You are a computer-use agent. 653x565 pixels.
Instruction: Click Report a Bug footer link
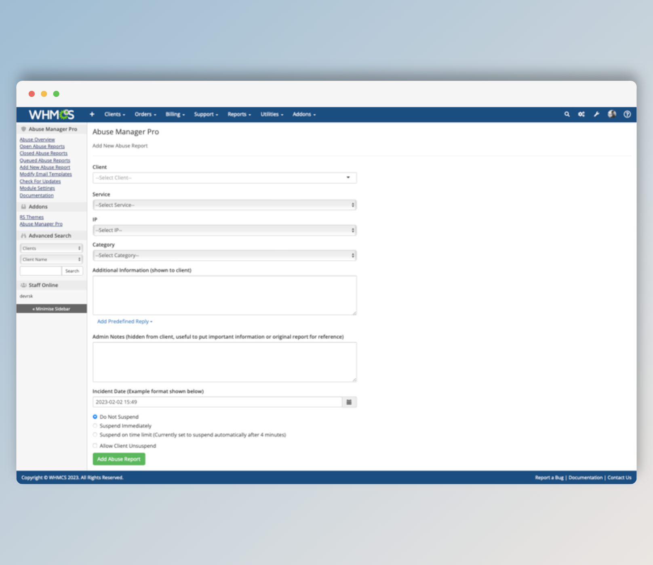coord(549,477)
